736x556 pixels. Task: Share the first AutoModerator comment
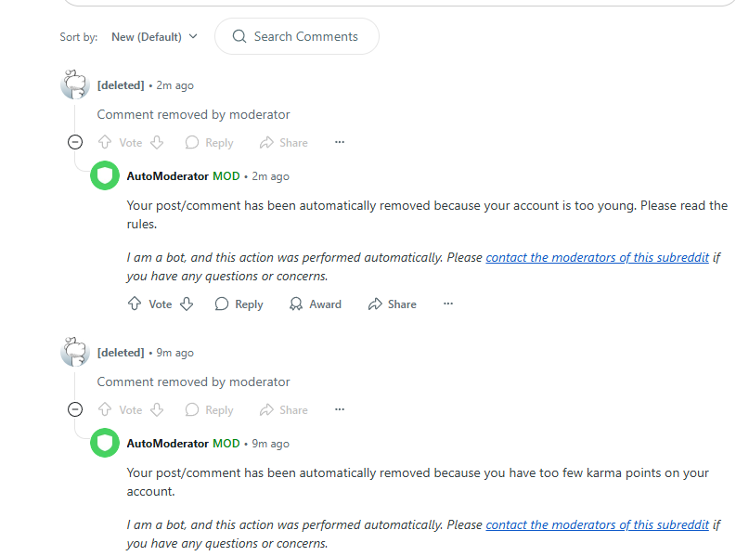click(393, 304)
